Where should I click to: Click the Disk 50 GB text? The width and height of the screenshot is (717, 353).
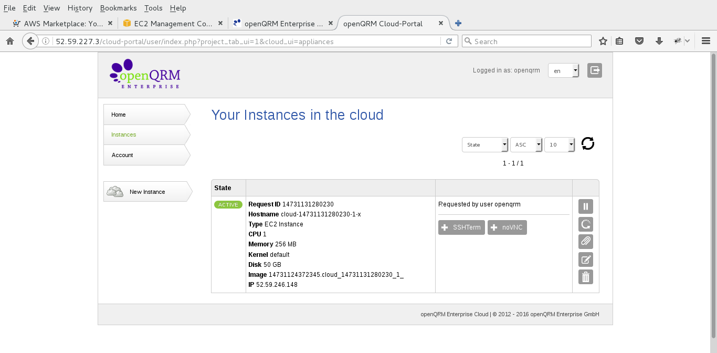265,265
